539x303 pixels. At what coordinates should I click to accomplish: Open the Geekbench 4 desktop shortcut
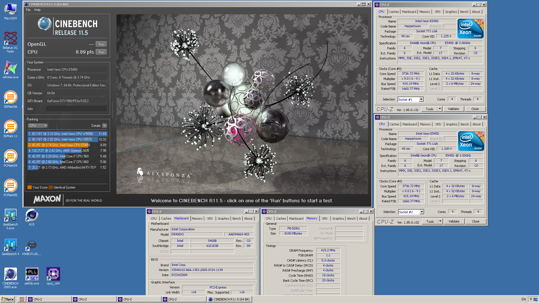pyautogui.click(x=10, y=247)
